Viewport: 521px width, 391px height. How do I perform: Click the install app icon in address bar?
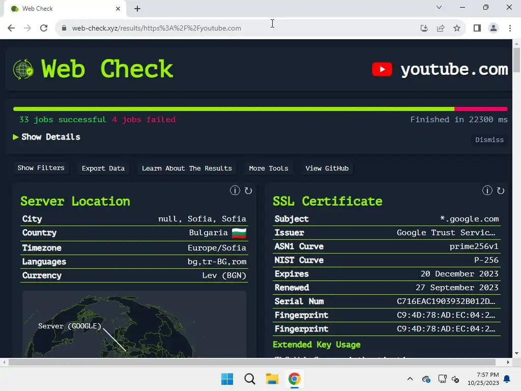(424, 28)
